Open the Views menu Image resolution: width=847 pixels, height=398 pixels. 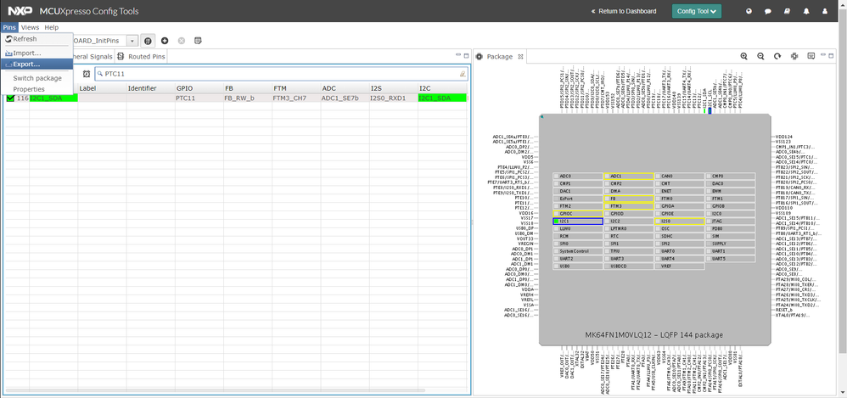[31, 27]
